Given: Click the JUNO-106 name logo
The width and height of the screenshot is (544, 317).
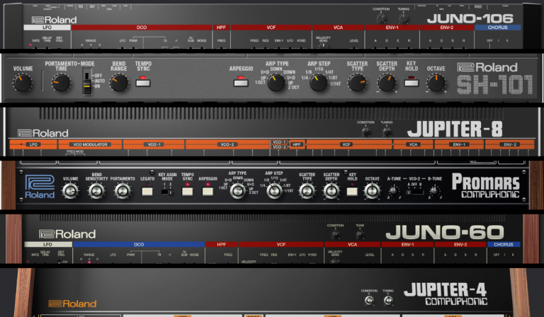Looking at the screenshot, I should point(470,18).
